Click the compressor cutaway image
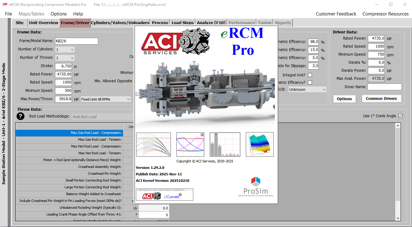 (x=206, y=93)
